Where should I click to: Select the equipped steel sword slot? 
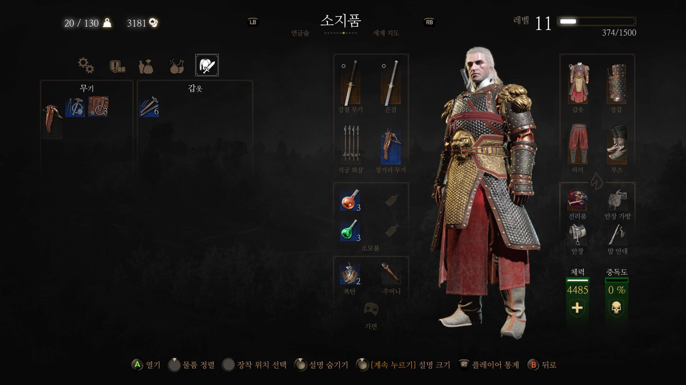pos(350,83)
